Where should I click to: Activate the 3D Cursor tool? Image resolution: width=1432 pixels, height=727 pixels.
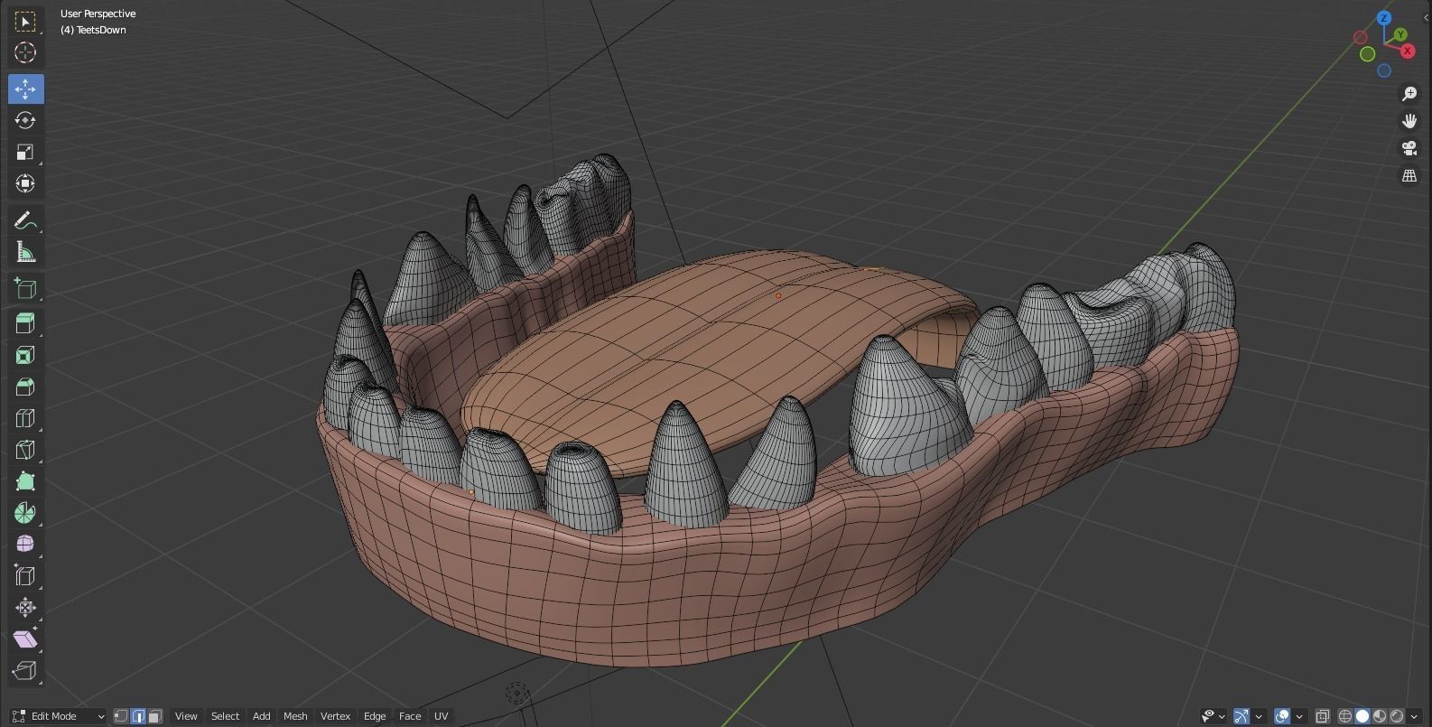point(25,53)
